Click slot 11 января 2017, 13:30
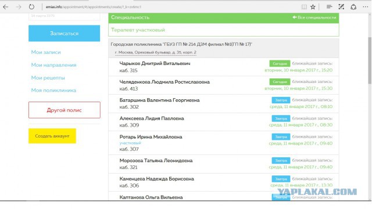372x209 pixels. [x=301, y=185]
